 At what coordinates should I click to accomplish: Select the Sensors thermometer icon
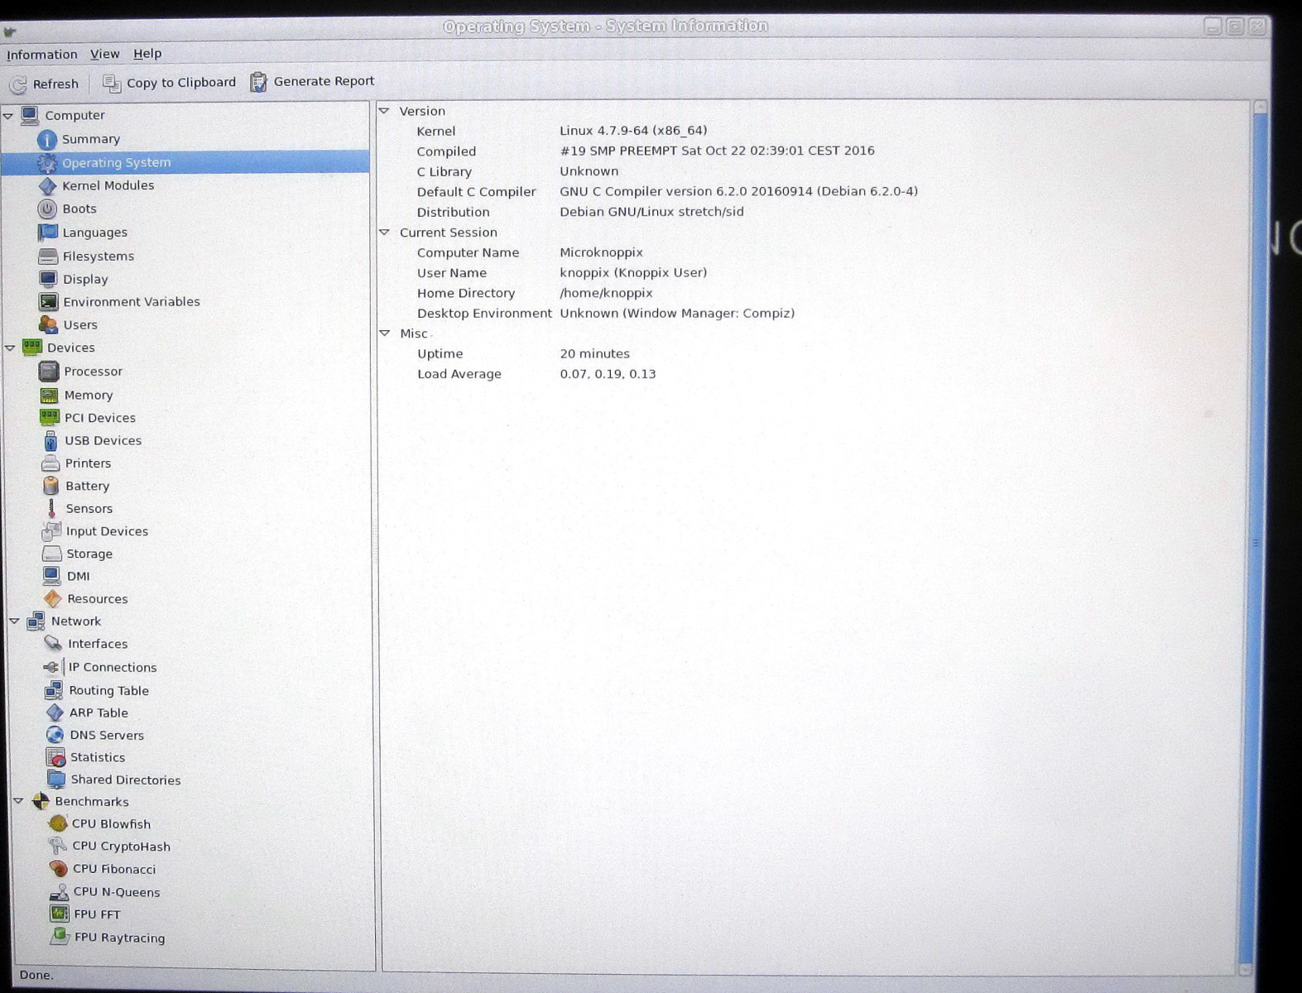coord(51,508)
